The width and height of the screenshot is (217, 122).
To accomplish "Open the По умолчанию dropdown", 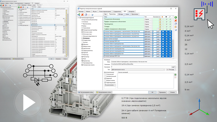I will 110,85.
